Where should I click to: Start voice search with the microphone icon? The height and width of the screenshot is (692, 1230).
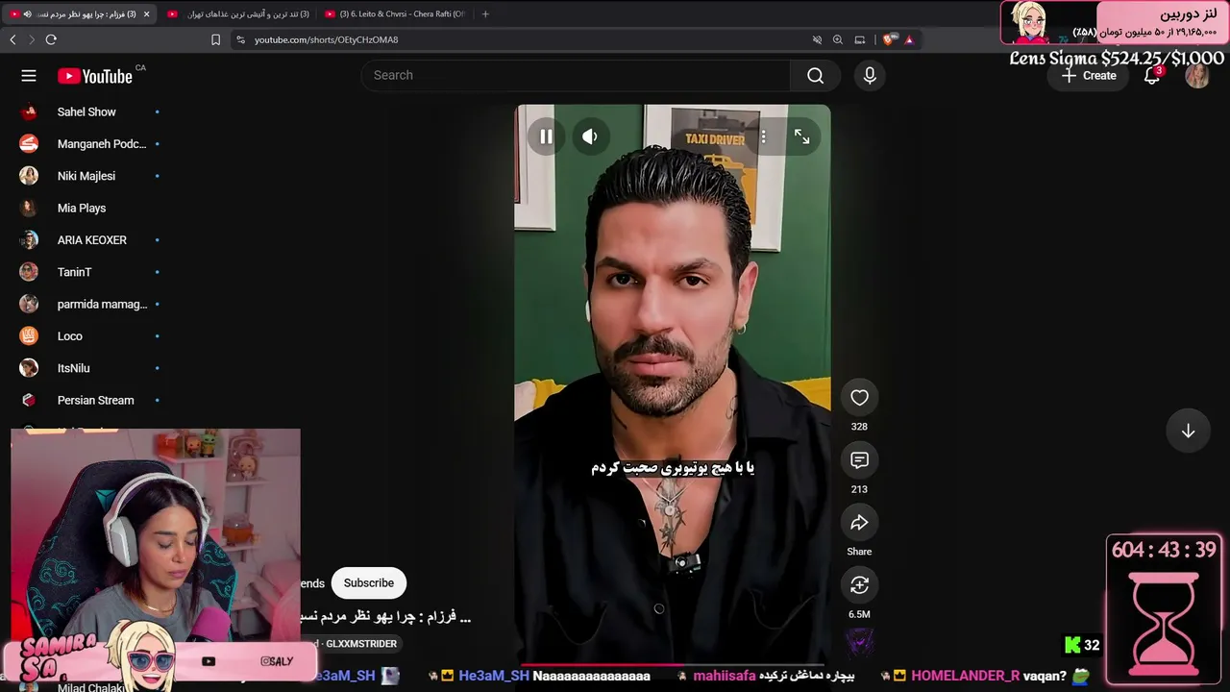point(870,76)
